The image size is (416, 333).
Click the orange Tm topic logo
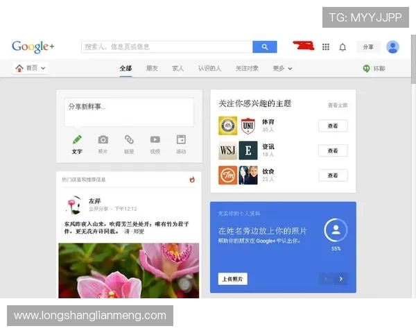click(x=227, y=176)
